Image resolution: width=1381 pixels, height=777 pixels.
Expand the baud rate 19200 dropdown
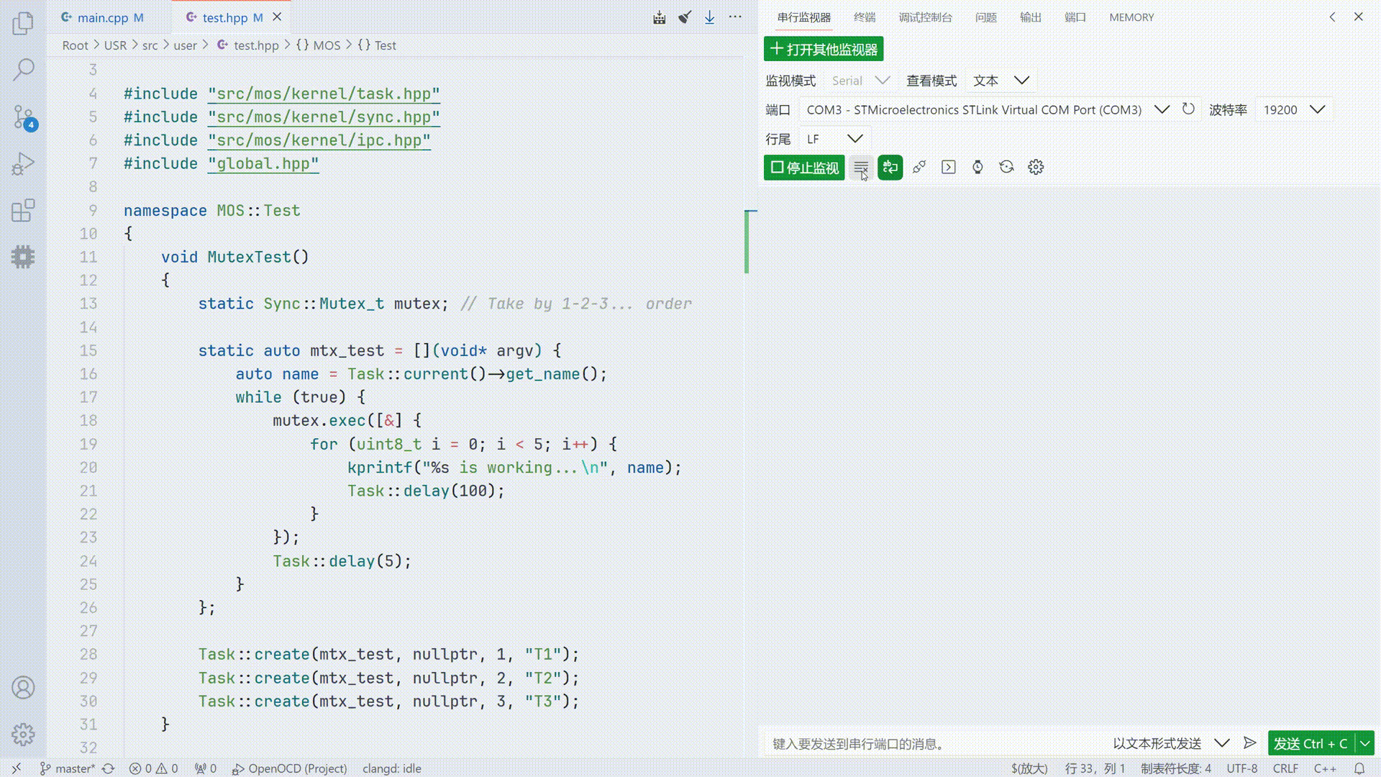[1317, 109]
